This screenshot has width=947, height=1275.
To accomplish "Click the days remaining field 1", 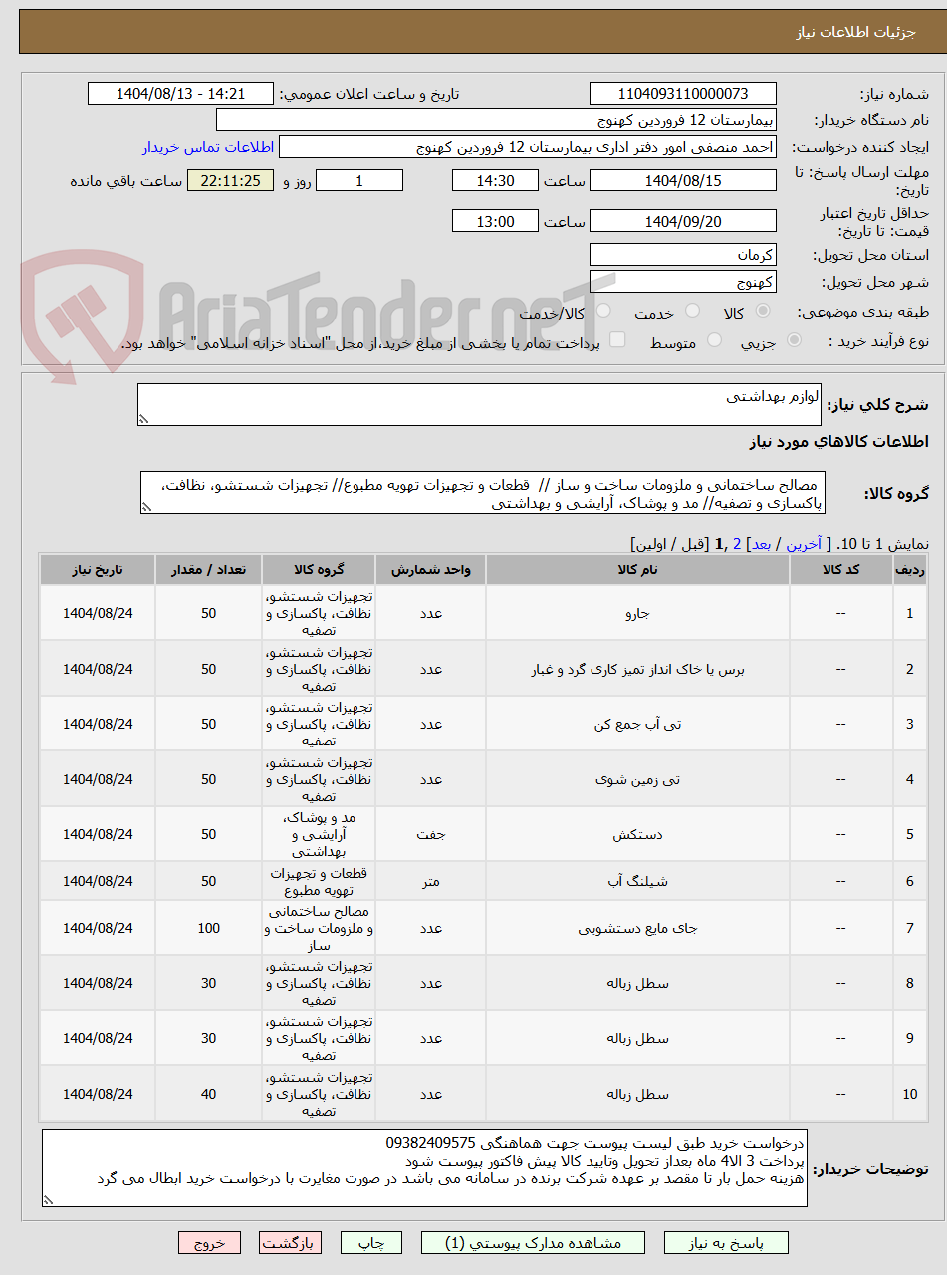I will 359,180.
